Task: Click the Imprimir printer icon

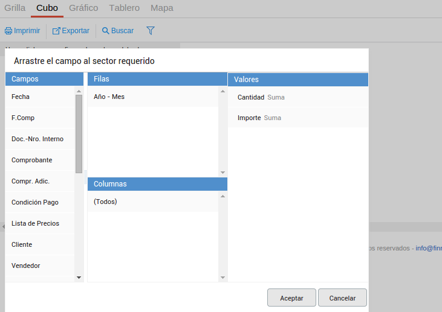Action: pos(8,31)
